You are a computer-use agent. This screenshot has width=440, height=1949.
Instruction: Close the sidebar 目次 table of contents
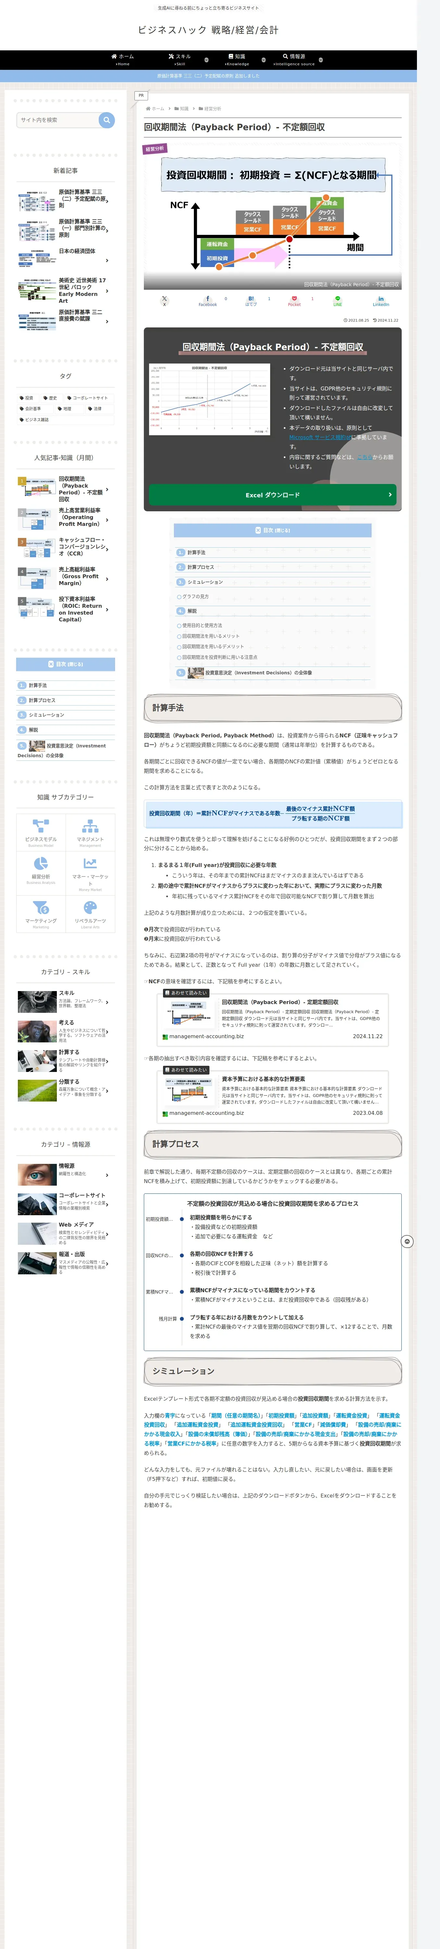[66, 664]
